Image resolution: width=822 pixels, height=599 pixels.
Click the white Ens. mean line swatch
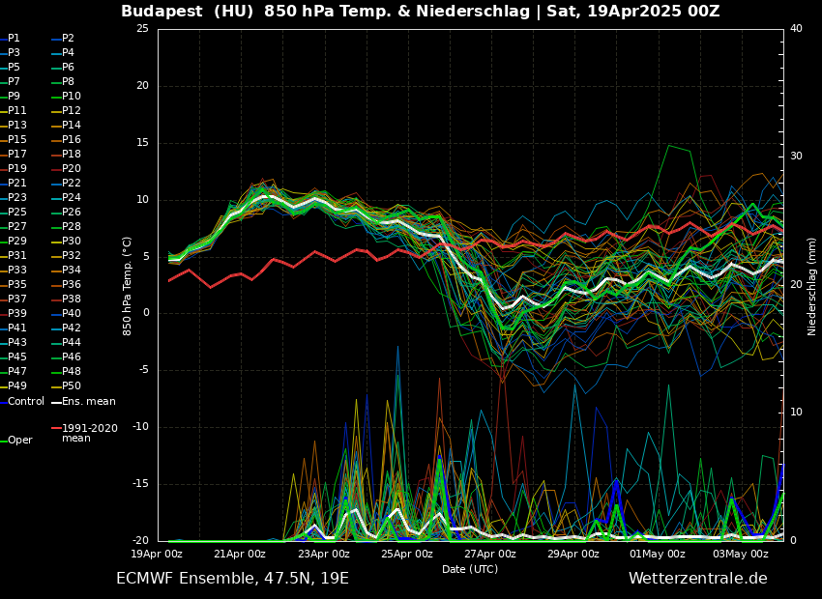click(56, 402)
